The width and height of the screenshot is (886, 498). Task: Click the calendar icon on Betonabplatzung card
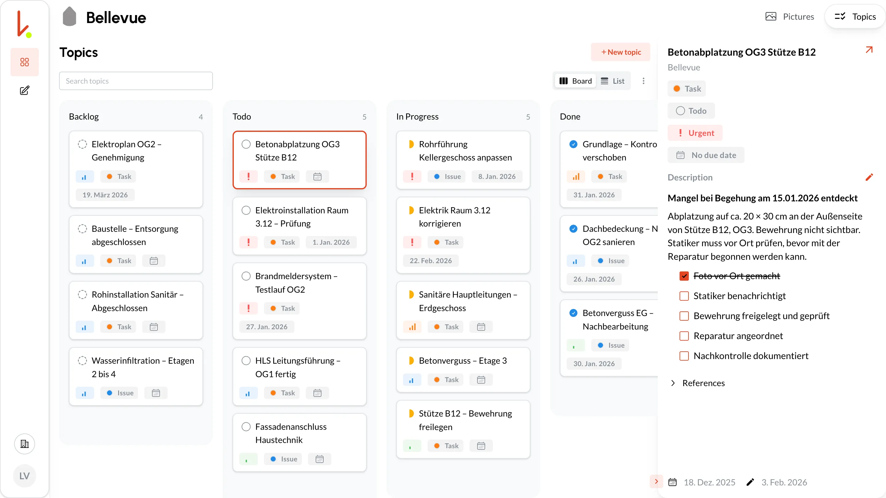tap(317, 176)
